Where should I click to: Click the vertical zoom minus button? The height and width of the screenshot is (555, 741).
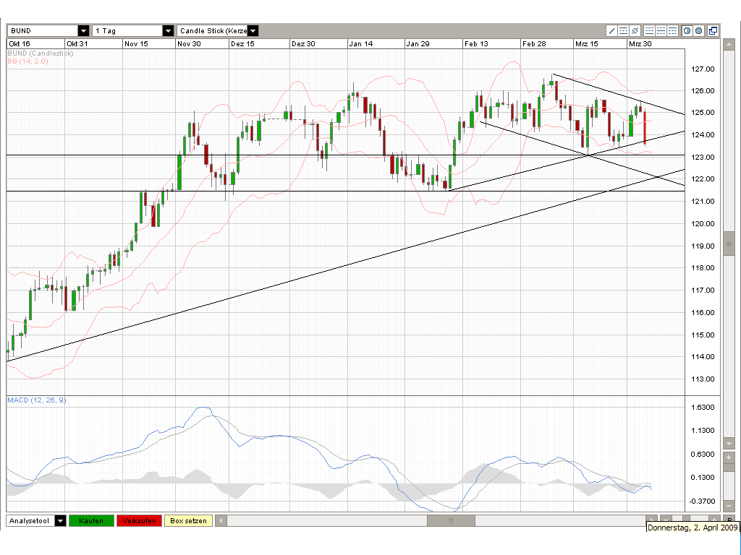729,506
